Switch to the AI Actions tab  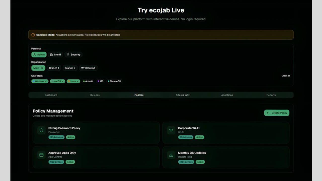pyautogui.click(x=227, y=95)
